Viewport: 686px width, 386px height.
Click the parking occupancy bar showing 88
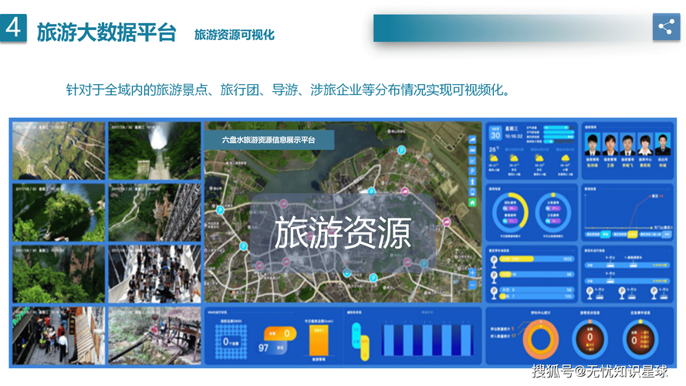click(x=537, y=274)
